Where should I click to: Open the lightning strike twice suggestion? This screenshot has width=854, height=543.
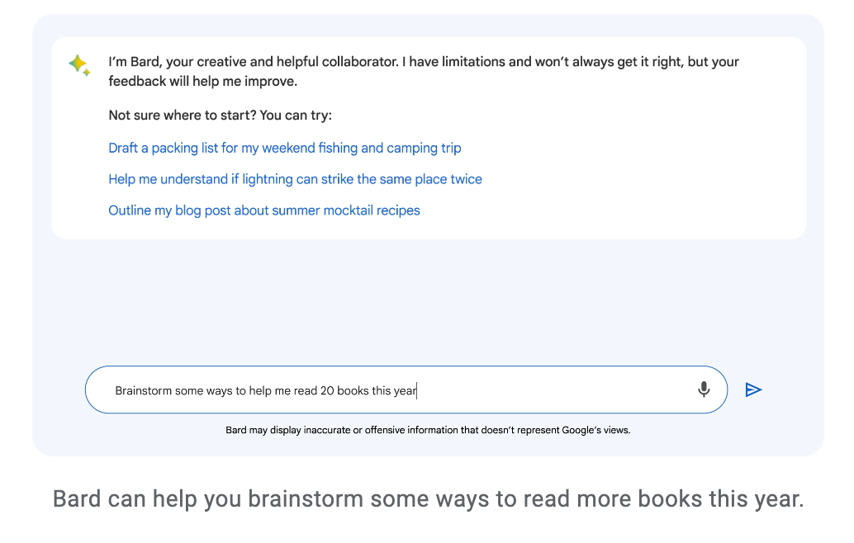[295, 179]
